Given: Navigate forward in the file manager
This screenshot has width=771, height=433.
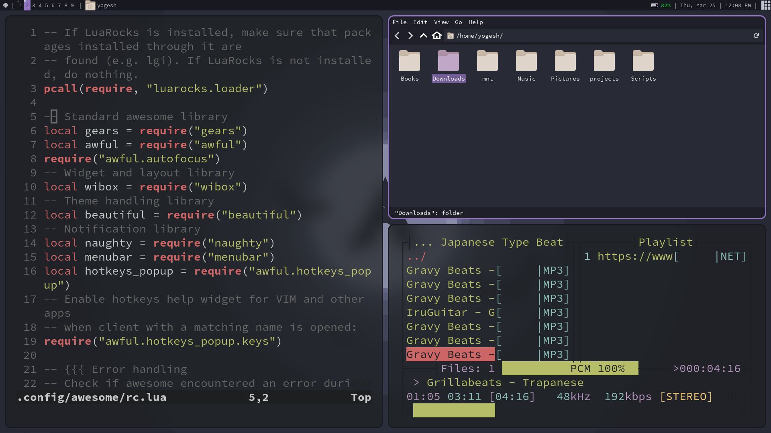Looking at the screenshot, I should [x=410, y=36].
